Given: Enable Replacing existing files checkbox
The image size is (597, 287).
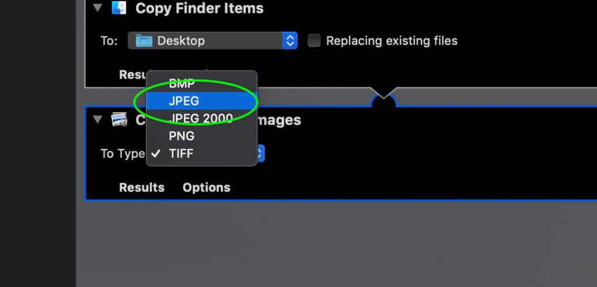Looking at the screenshot, I should [314, 41].
